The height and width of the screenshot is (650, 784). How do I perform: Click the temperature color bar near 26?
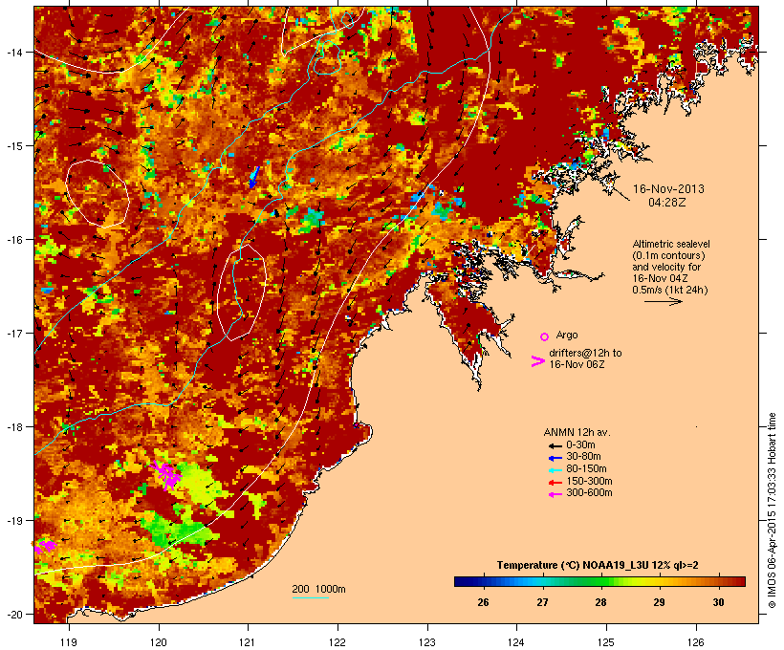(483, 581)
